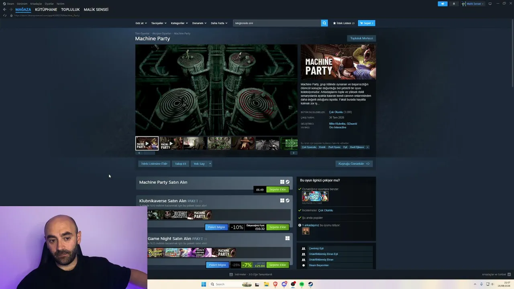Open the notifications bell
Viewport: 514px width, 289px height.
454,4
